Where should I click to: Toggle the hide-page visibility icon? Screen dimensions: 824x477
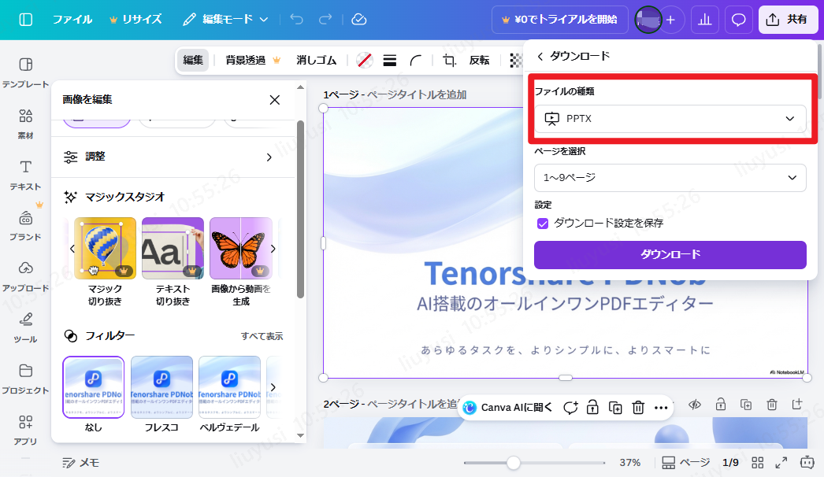pyautogui.click(x=696, y=404)
